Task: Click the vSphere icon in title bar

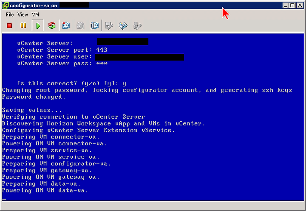Action: point(6,6)
